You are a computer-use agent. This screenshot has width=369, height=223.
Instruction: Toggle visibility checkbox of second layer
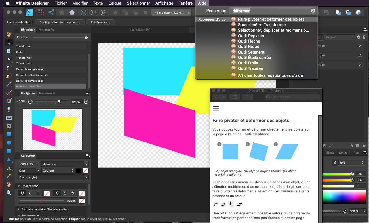coord(360,55)
